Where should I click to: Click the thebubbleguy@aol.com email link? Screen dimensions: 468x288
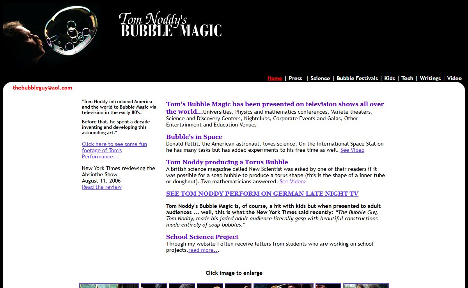[43, 88]
